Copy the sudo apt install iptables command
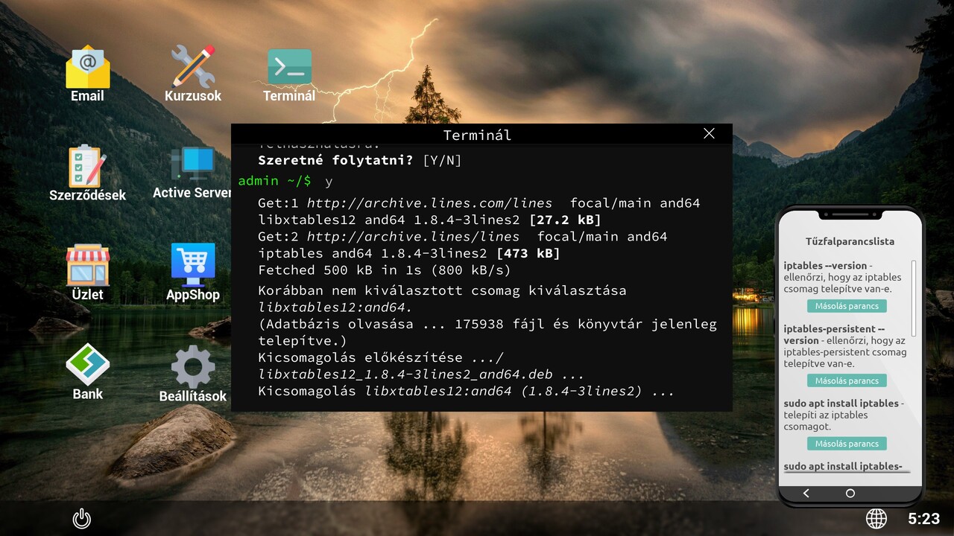Viewport: 954px width, 536px height. click(x=847, y=444)
